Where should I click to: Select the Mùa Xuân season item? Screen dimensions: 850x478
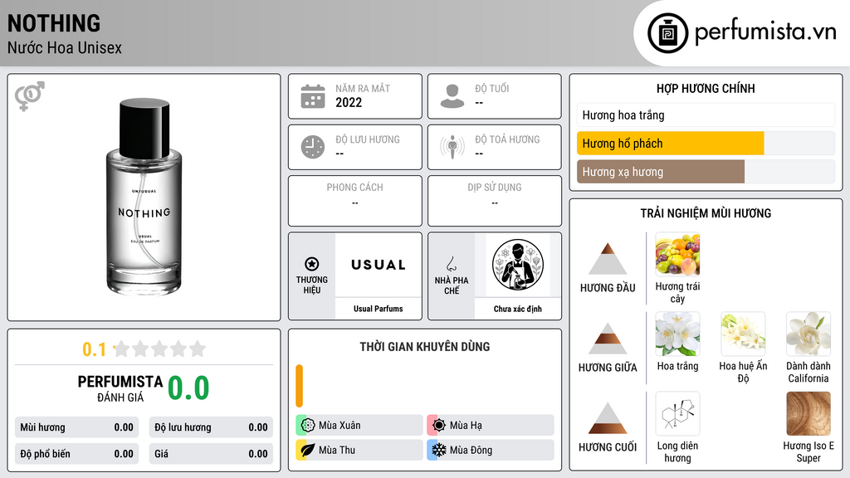[359, 425]
